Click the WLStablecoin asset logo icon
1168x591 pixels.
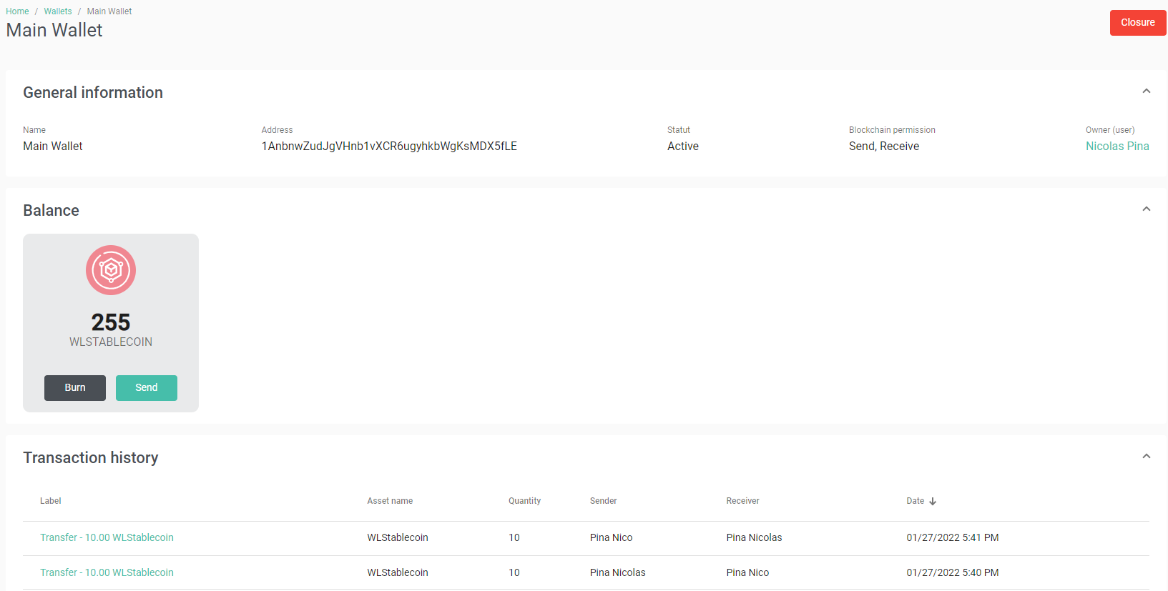[x=111, y=270]
